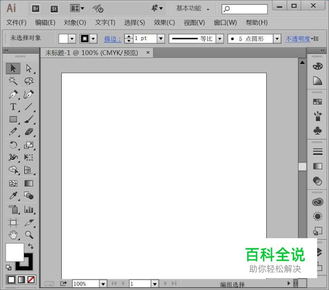Reset to default fill and stroke
The image size is (329, 290).
[x=9, y=267]
